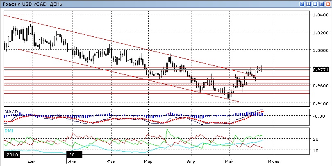The image size is (332, 166).
Task: Click the Фев month label
Action: pos(111,162)
